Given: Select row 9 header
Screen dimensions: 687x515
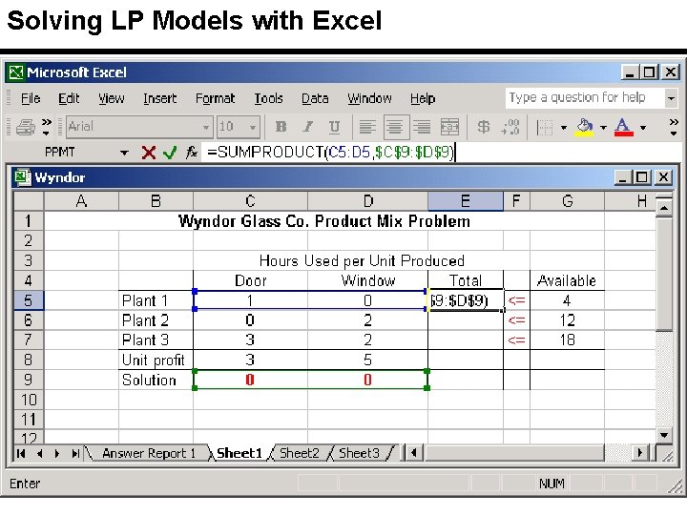Looking at the screenshot, I should point(29,380).
